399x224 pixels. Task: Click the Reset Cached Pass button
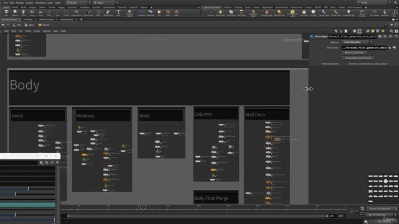(x=355, y=53)
